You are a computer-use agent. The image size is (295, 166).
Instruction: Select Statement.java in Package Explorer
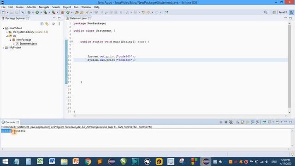tap(28, 44)
